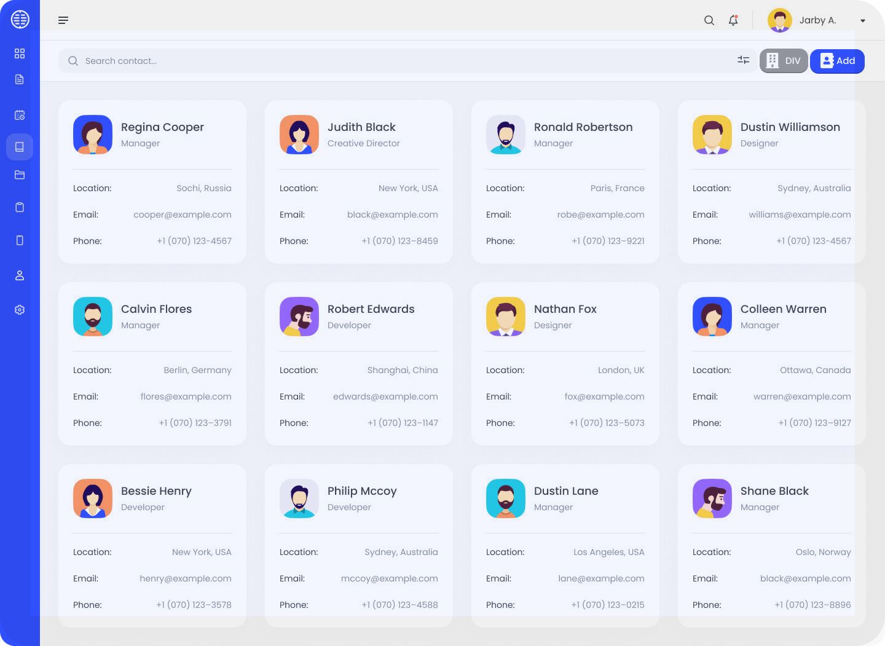885x646 pixels.
Task: Open the settings gear icon in sidebar
Action: (20, 310)
